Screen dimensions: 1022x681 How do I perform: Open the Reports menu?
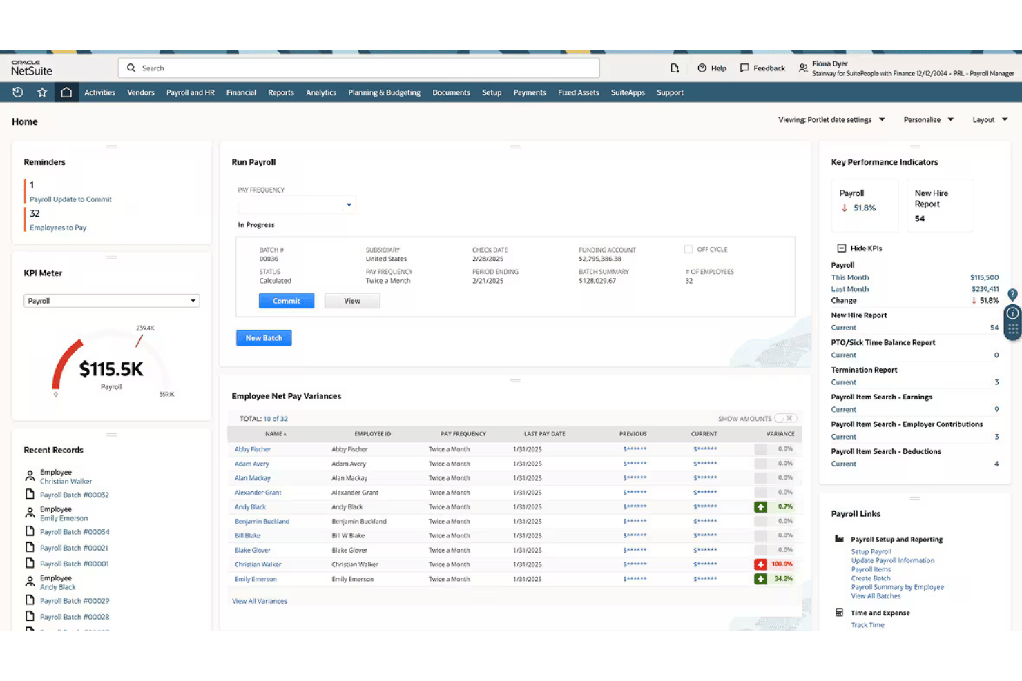coord(280,92)
